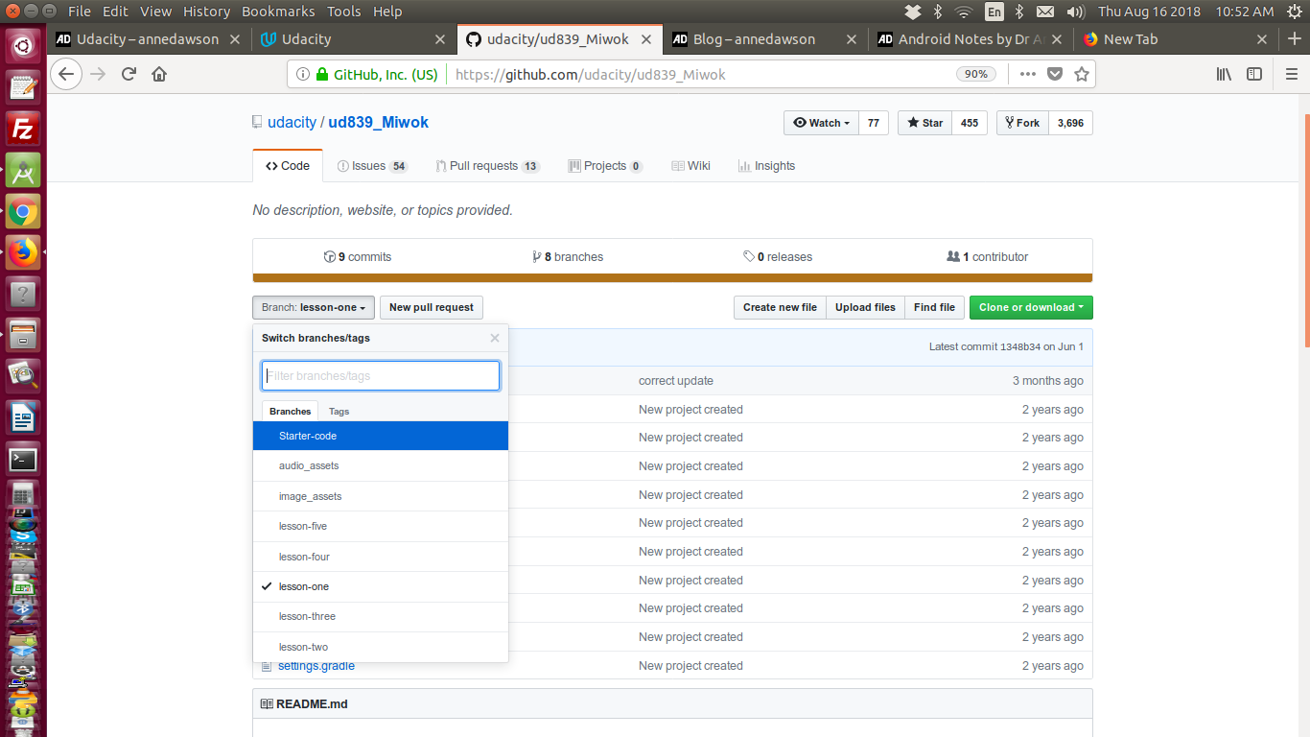Open the Bookmarks menu in menu bar
Image resolution: width=1310 pixels, height=737 pixels.
point(278,12)
